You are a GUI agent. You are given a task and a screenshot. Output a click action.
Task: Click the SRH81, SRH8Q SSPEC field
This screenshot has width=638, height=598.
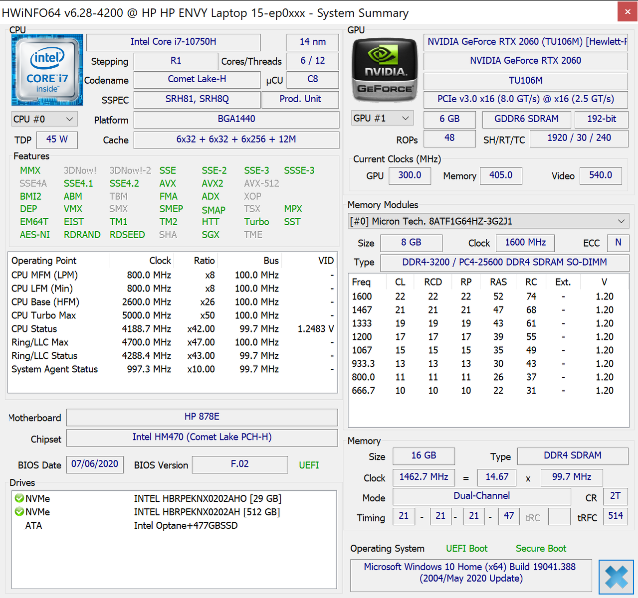pos(197,99)
